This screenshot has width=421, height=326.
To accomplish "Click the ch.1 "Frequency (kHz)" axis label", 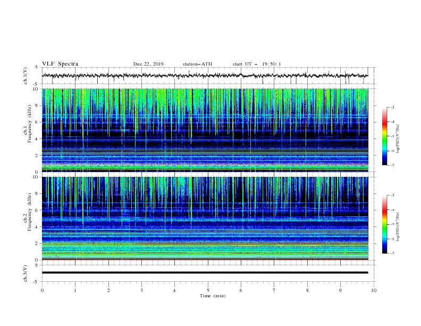I will coord(30,124).
